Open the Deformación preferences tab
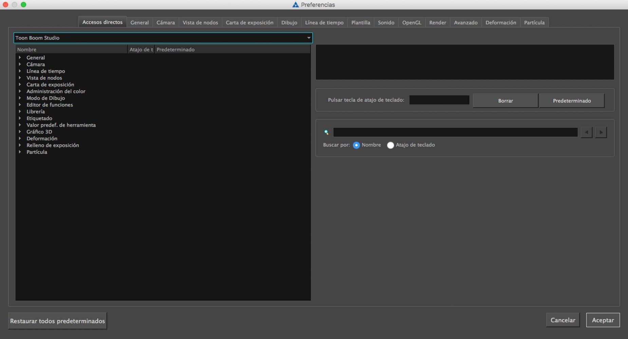Image resolution: width=628 pixels, height=339 pixels. click(x=501, y=22)
